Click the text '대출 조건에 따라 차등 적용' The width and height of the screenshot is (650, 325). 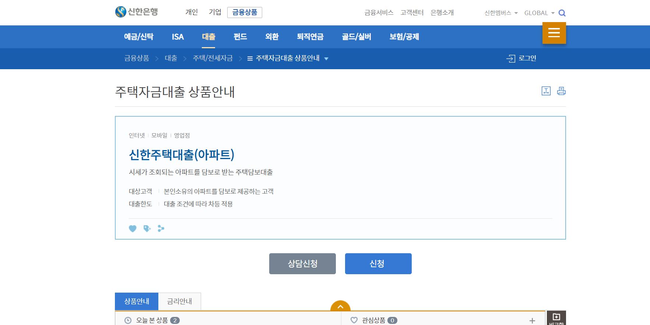pyautogui.click(x=198, y=204)
